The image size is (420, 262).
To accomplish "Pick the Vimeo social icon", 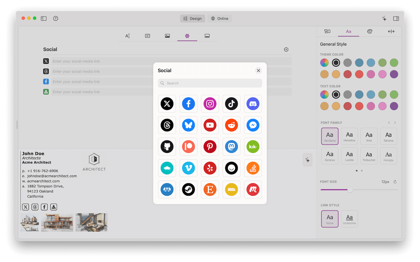I will (x=188, y=168).
